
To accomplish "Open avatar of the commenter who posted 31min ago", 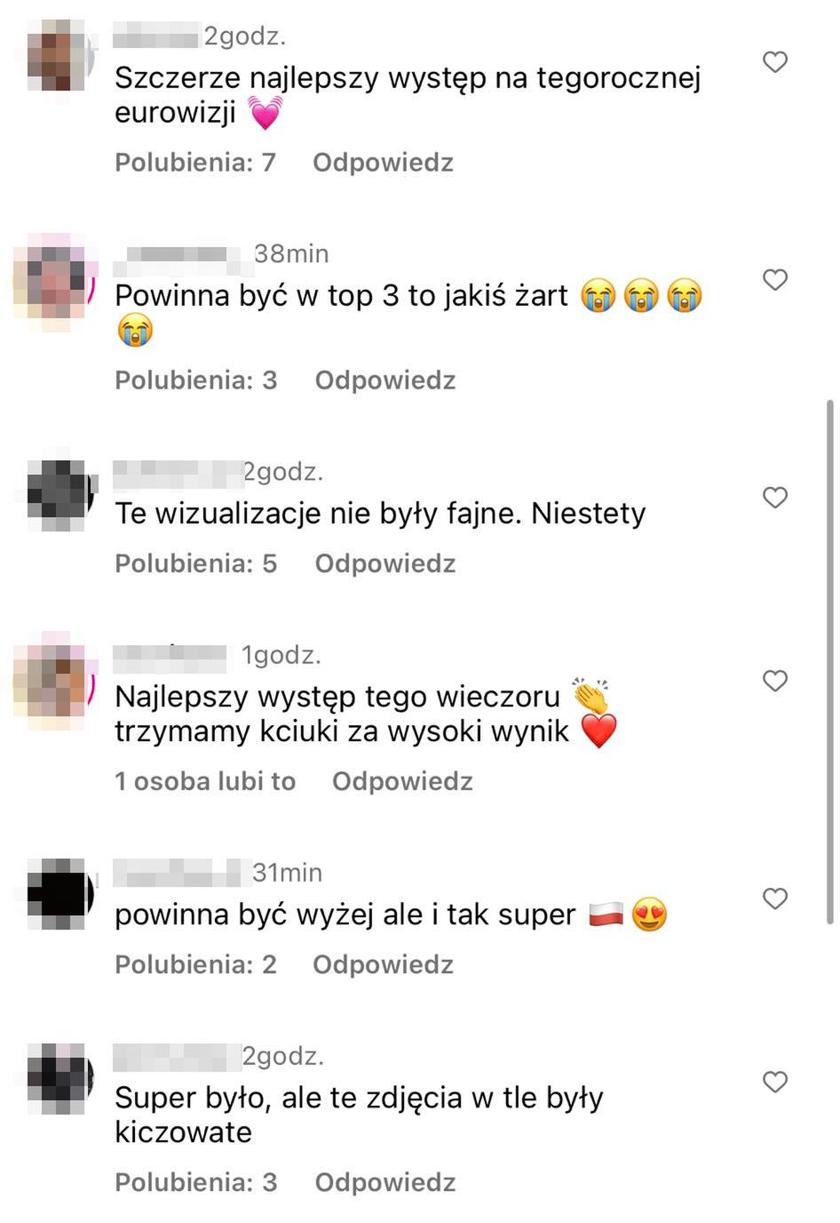I will coord(59,893).
